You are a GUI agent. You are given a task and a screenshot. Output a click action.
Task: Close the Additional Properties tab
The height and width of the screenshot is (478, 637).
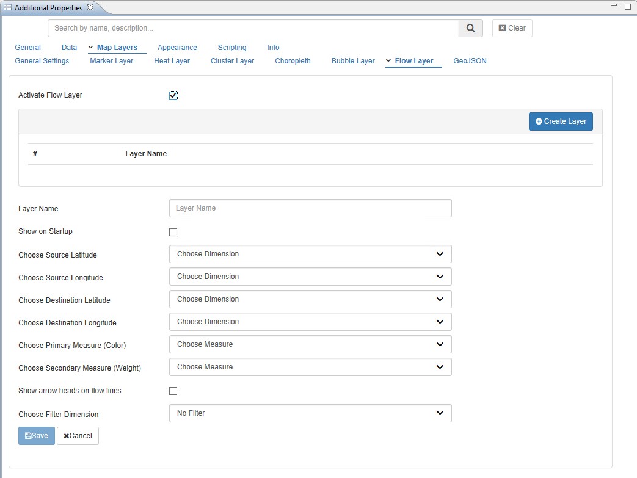click(x=90, y=7)
